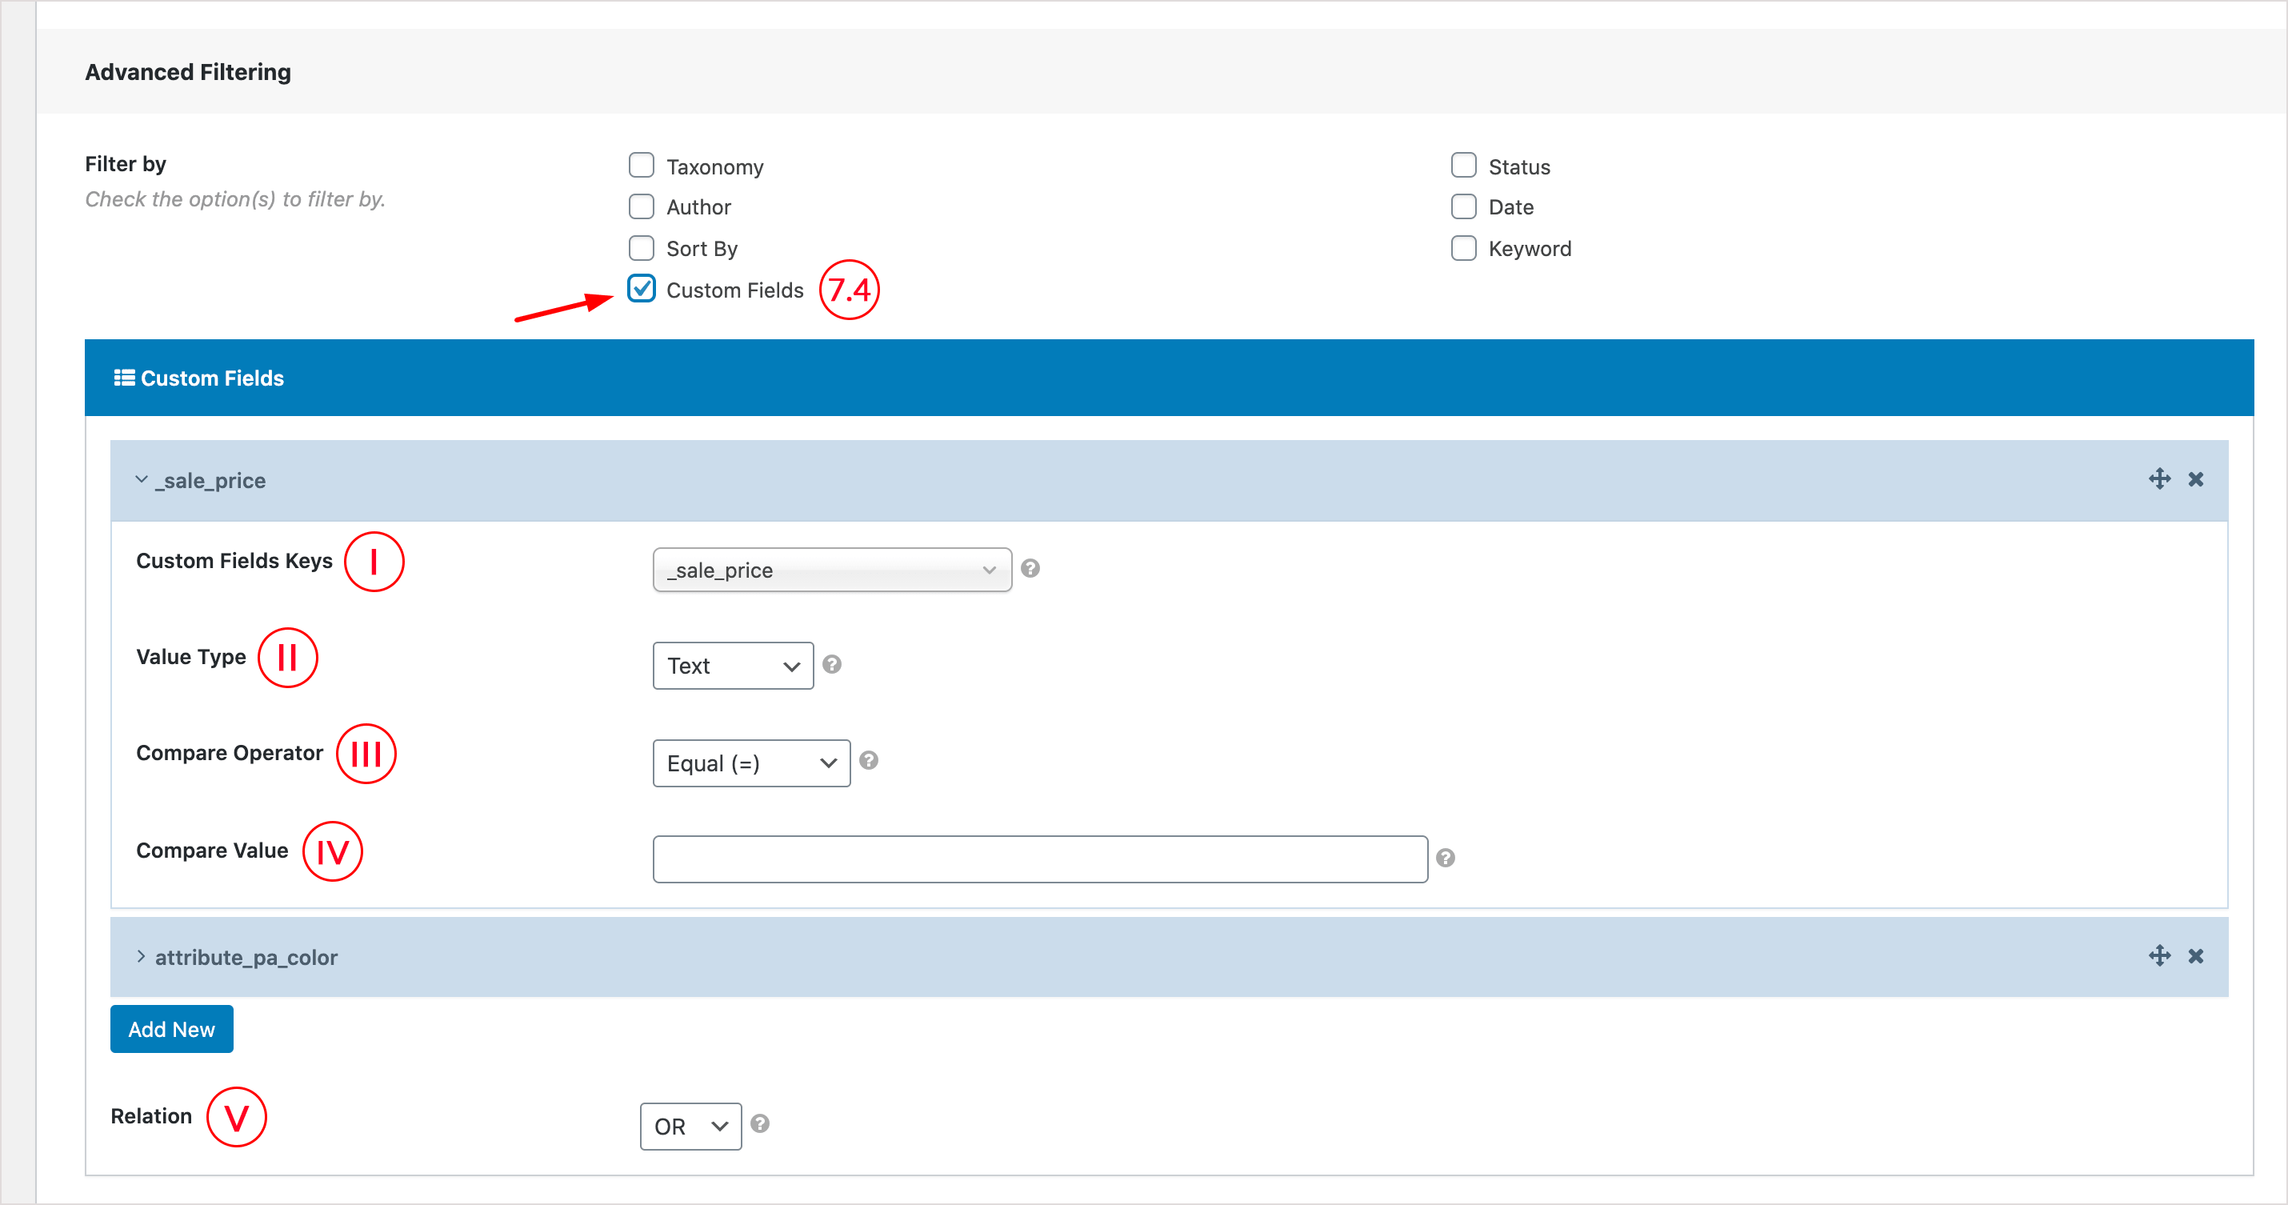The image size is (2288, 1205).
Task: Uncheck the Custom Fields checkbox
Action: point(642,289)
